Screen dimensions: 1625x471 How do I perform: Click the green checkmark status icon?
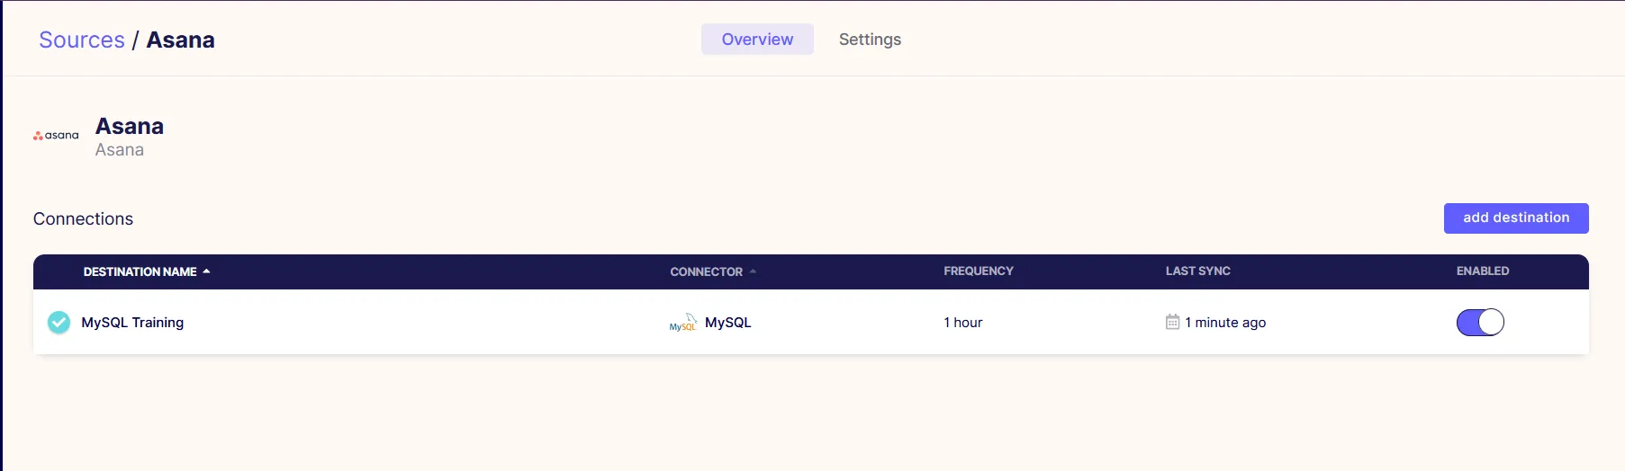tap(59, 322)
